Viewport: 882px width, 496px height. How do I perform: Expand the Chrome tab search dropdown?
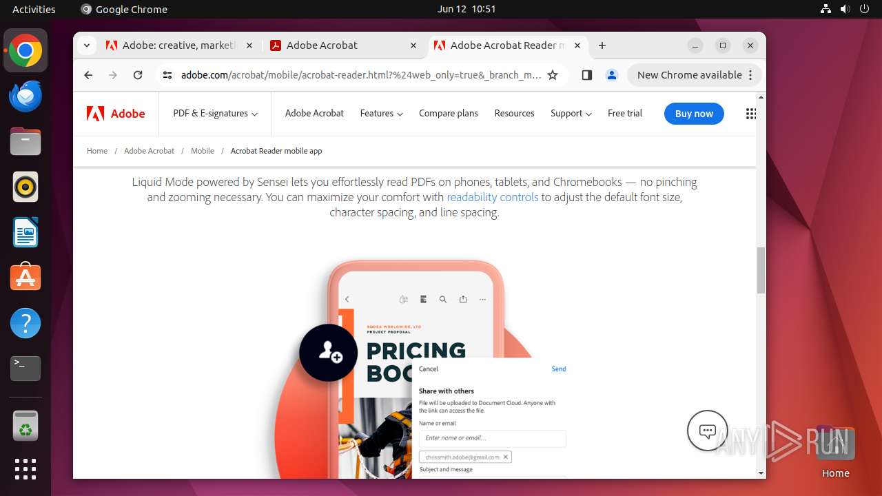pyautogui.click(x=86, y=45)
